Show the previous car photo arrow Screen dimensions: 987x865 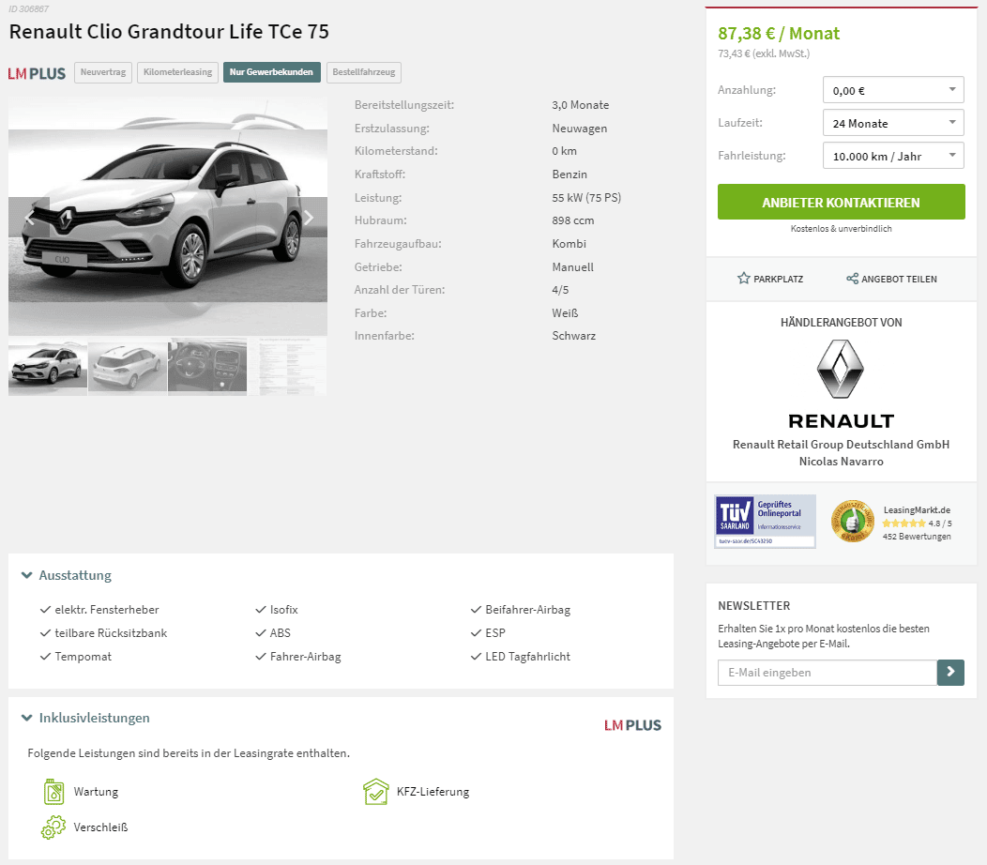click(29, 218)
